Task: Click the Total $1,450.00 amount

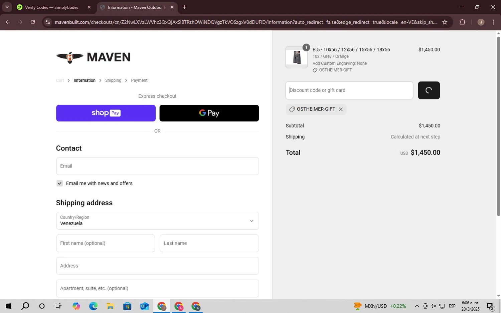Action: [x=425, y=153]
